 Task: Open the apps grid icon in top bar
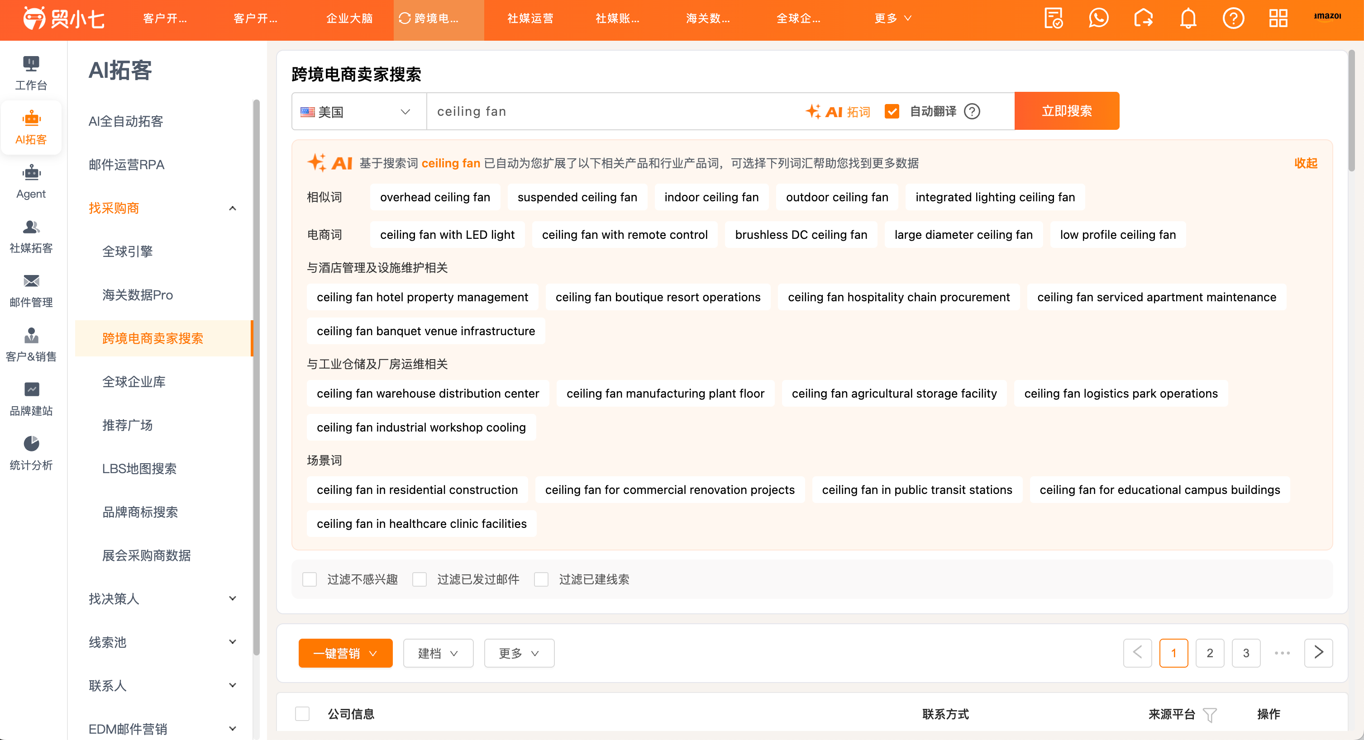coord(1278,19)
